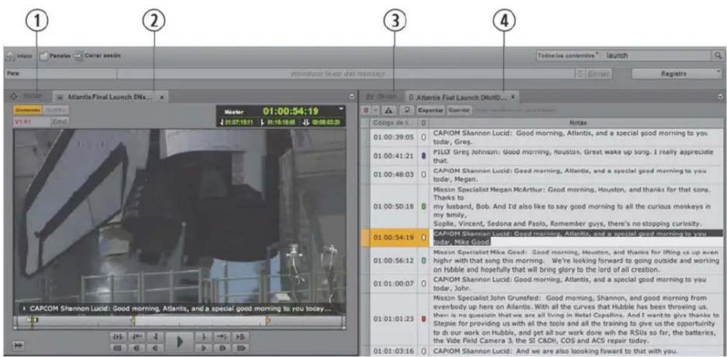Viewport: 727px width, 357px height.
Task: Step forward ten frames
Action: pyautogui.click(x=222, y=348)
